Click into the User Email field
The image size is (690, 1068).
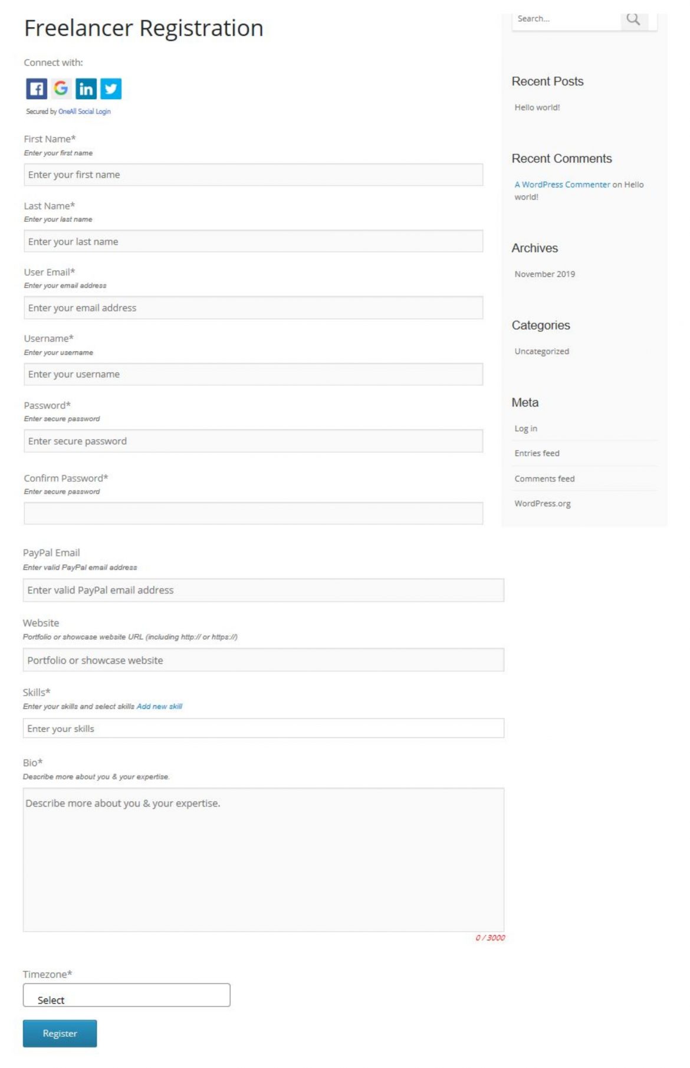pyautogui.click(x=253, y=308)
